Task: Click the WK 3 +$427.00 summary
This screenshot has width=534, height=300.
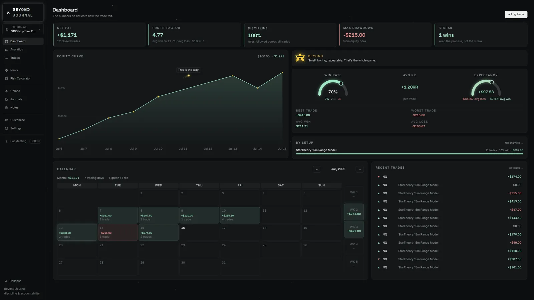Action: (x=354, y=229)
